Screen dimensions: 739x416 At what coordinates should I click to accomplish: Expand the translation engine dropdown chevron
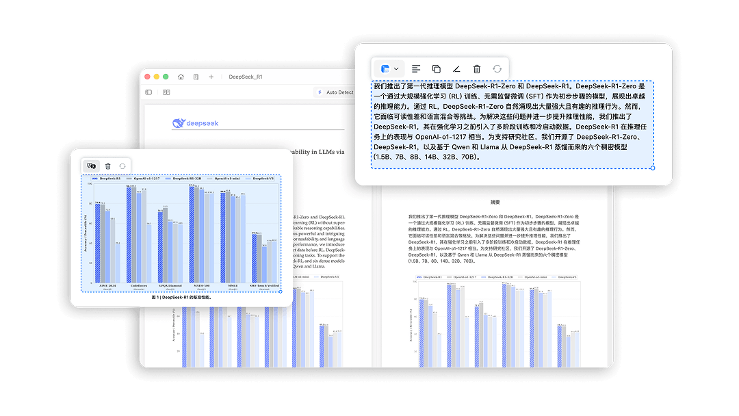(x=396, y=69)
